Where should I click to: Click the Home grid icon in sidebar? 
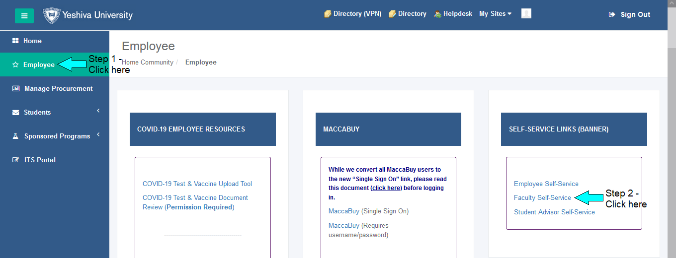(15, 41)
